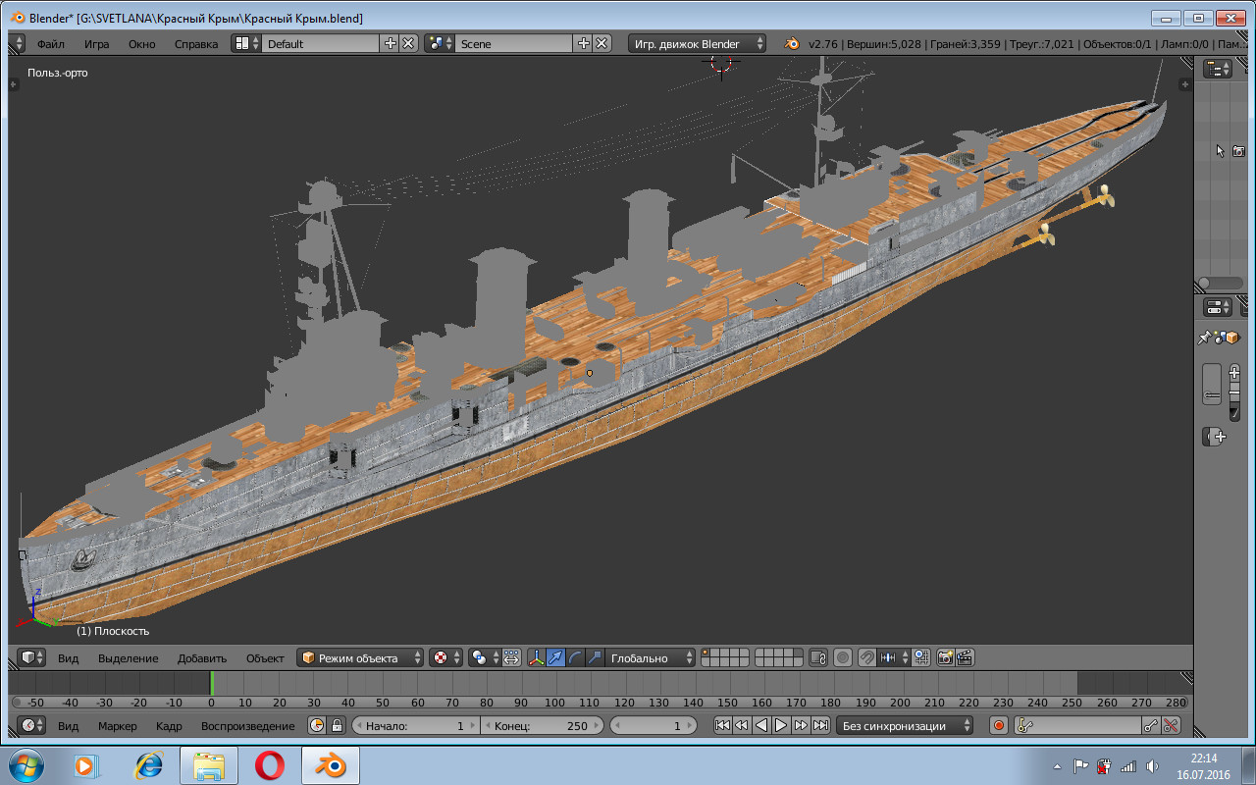The image size is (1256, 785).
Task: Toggle automatic keyframe record button
Action: (999, 725)
